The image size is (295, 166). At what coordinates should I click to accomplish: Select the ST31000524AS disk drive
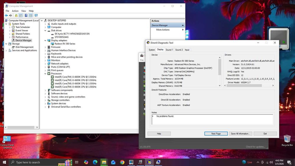click(x=62, y=37)
